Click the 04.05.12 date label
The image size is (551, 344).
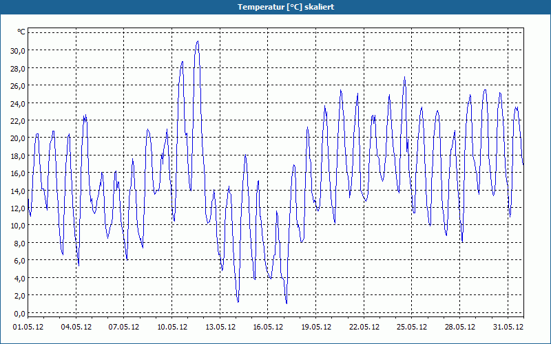(76, 327)
